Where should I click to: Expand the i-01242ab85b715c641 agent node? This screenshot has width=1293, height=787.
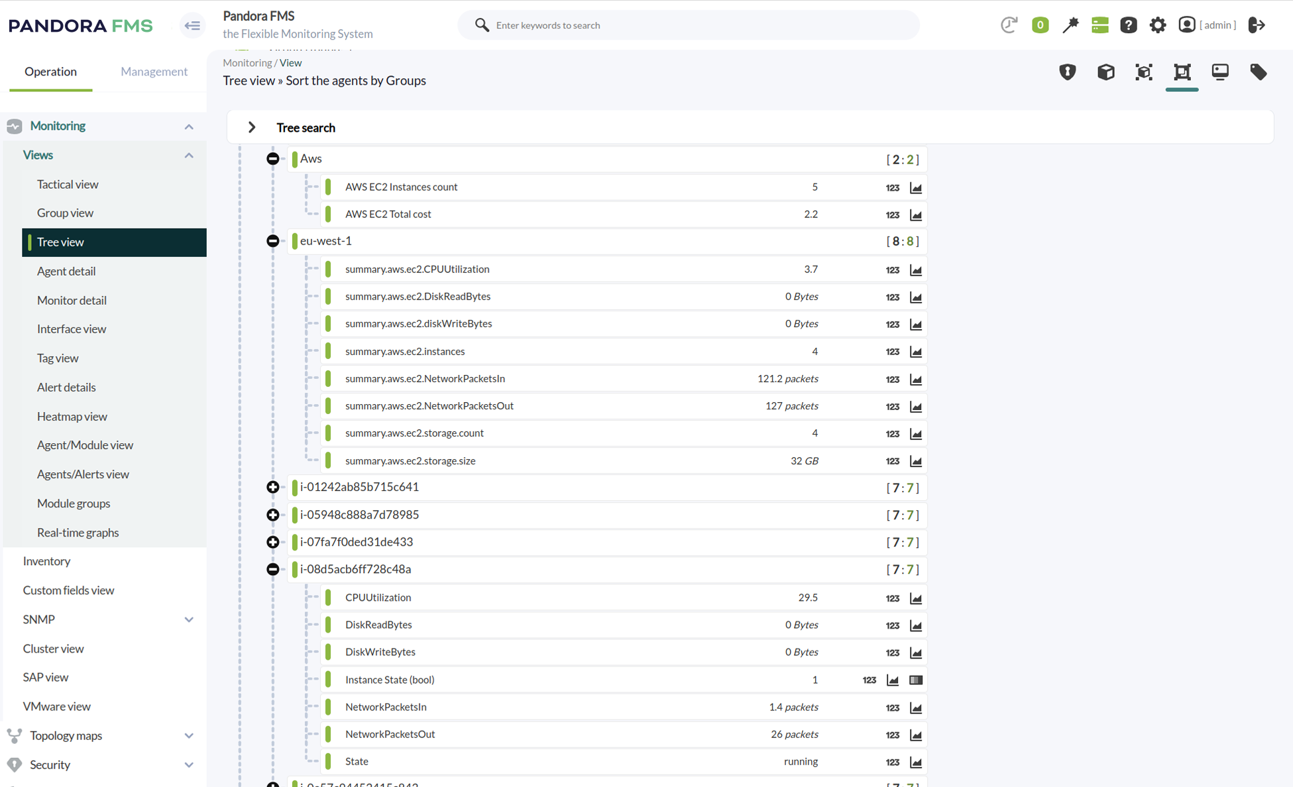coord(272,488)
